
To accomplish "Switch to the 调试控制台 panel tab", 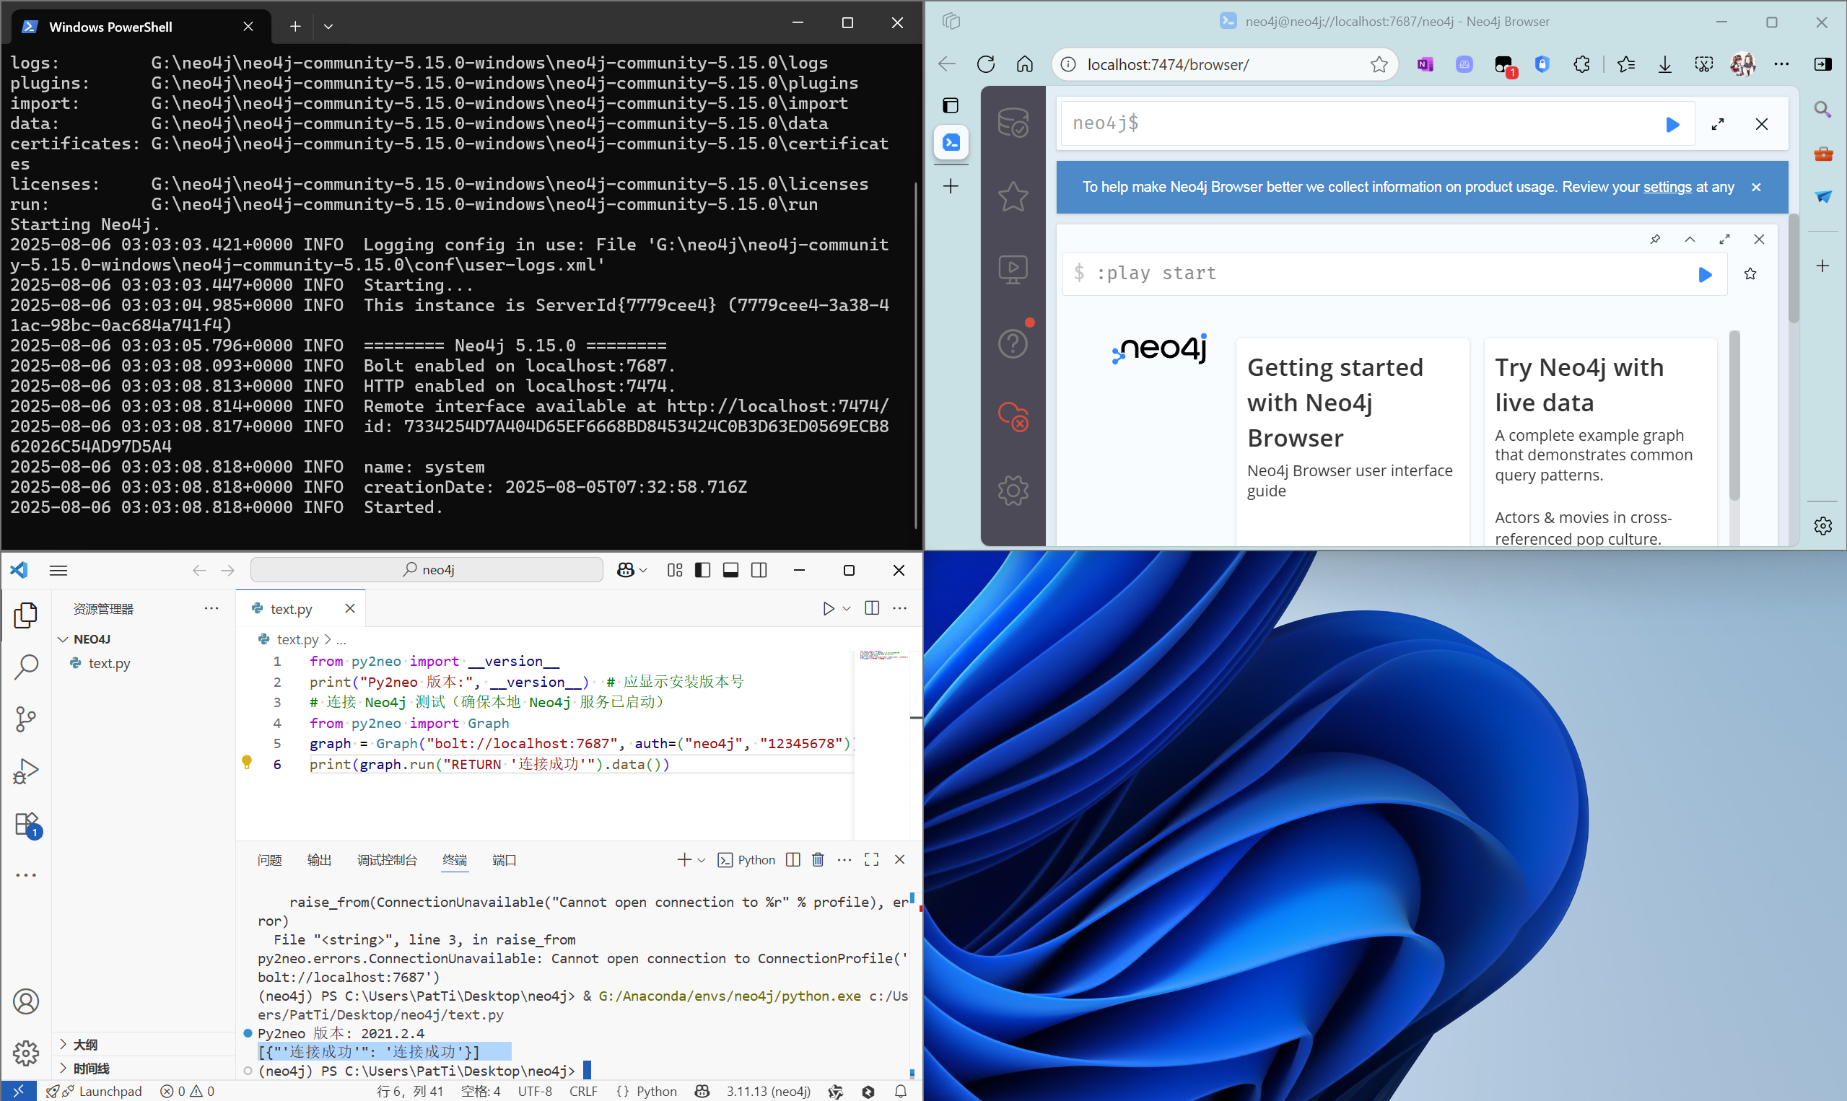I will (387, 860).
